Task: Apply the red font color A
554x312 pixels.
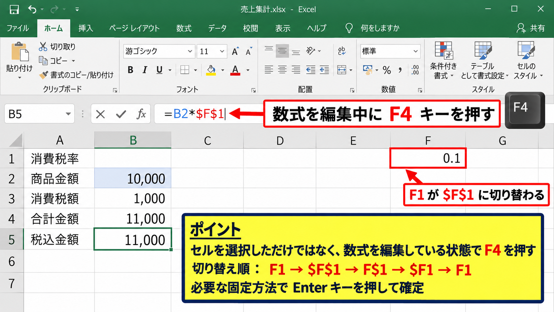Action: click(235, 70)
